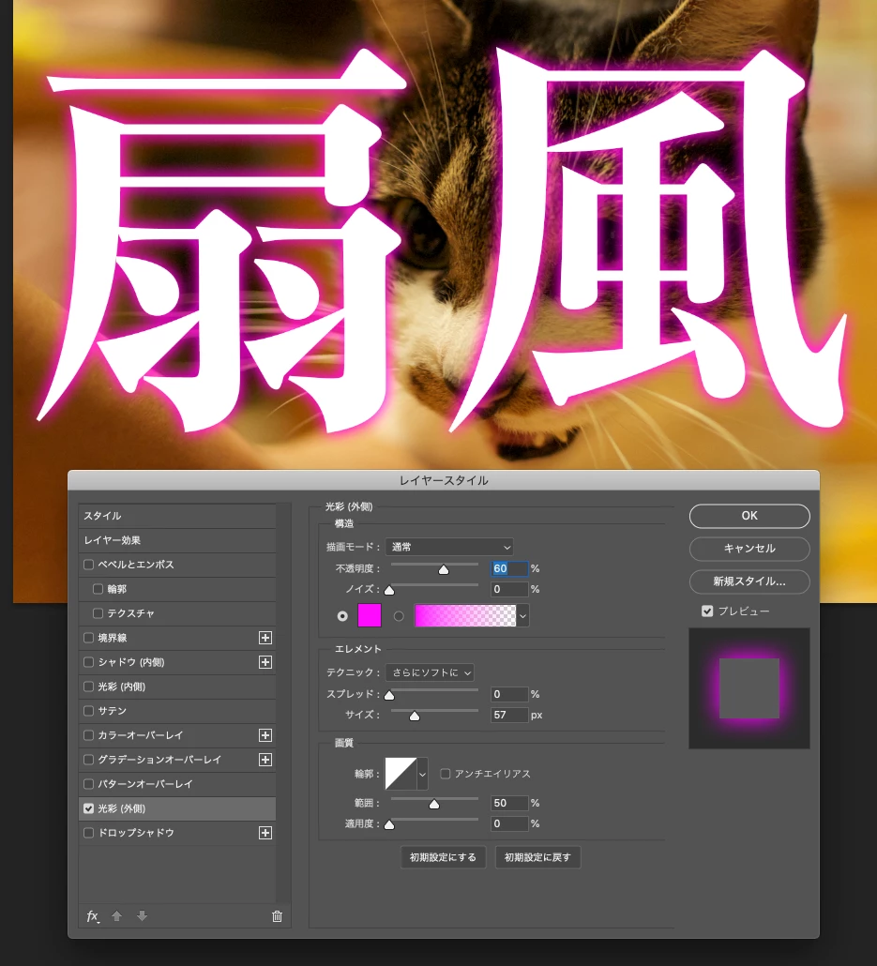Select the solid color radio button
The width and height of the screenshot is (877, 966).
pyautogui.click(x=342, y=616)
